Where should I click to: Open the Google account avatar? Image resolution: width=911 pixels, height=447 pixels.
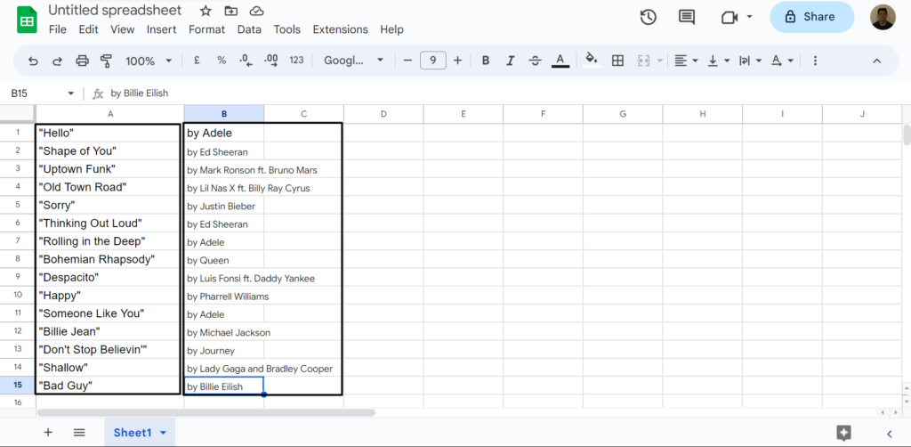click(x=883, y=17)
